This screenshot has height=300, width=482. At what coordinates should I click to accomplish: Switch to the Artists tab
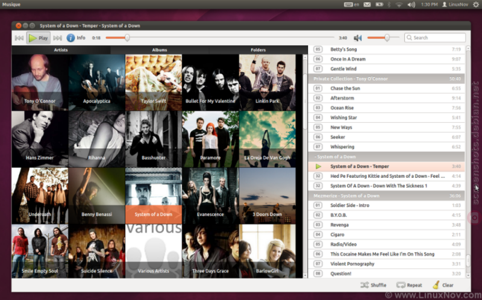coord(61,50)
